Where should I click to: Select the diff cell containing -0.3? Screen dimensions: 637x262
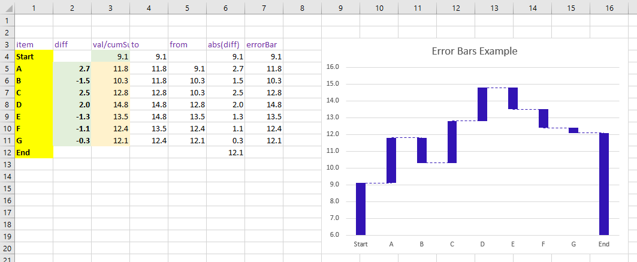point(72,140)
